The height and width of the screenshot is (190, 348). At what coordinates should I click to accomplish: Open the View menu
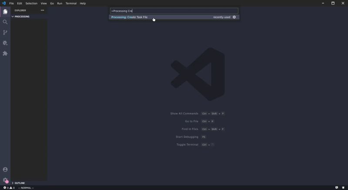tap(44, 3)
